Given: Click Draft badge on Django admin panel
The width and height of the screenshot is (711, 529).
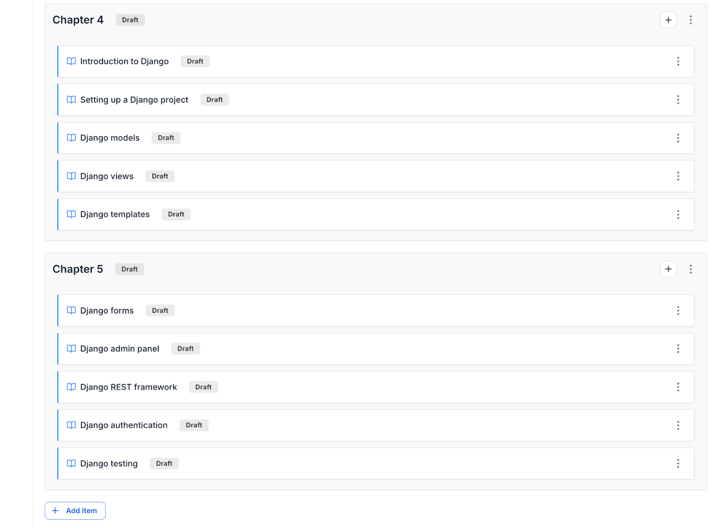Looking at the screenshot, I should click(x=185, y=349).
